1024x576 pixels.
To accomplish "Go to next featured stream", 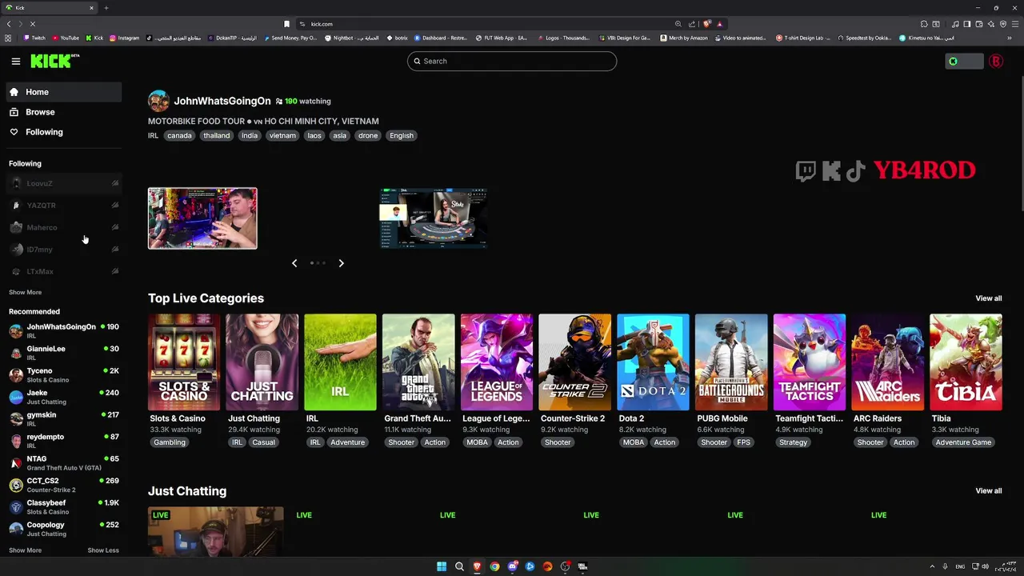I will pos(341,263).
